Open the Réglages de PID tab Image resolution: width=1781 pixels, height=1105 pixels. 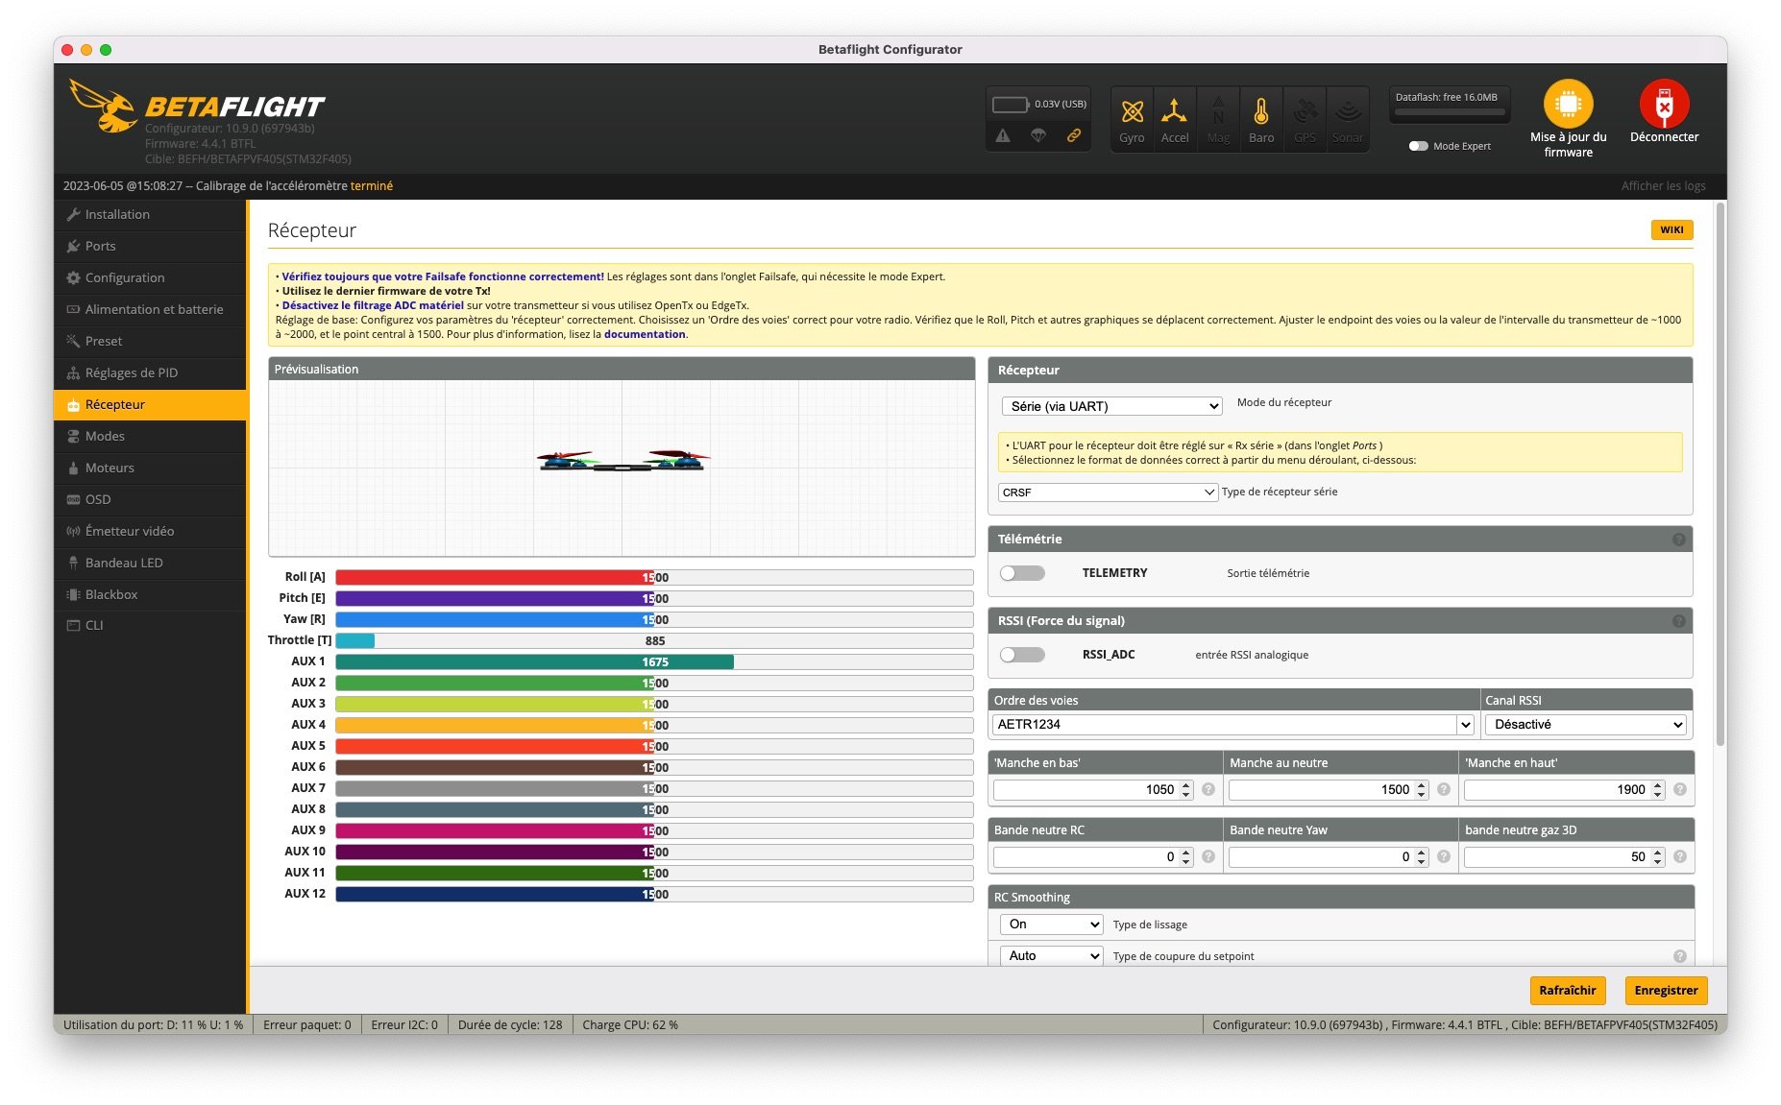[150, 373]
